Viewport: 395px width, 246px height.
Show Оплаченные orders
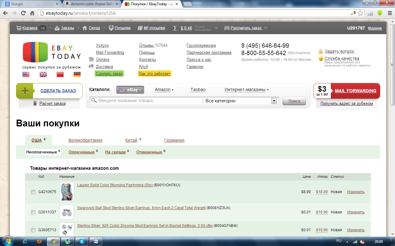(81, 152)
